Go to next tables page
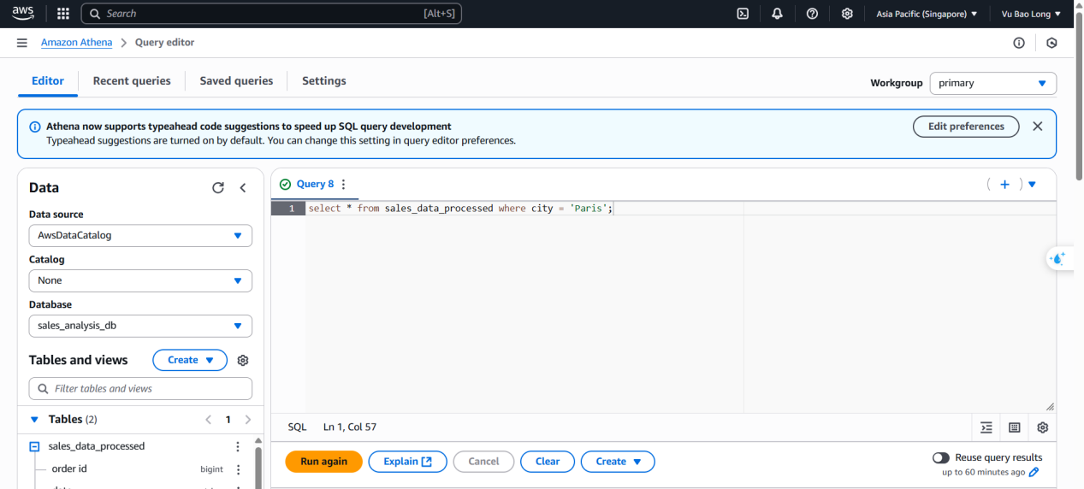The height and width of the screenshot is (489, 1084). [248, 420]
